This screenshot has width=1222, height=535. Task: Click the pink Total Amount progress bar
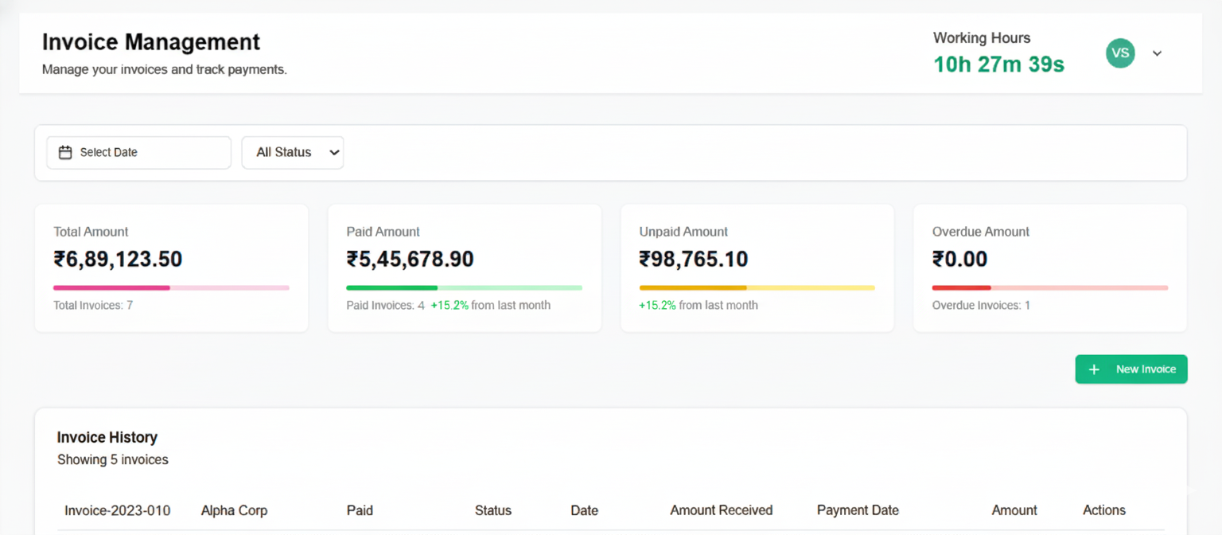point(170,287)
